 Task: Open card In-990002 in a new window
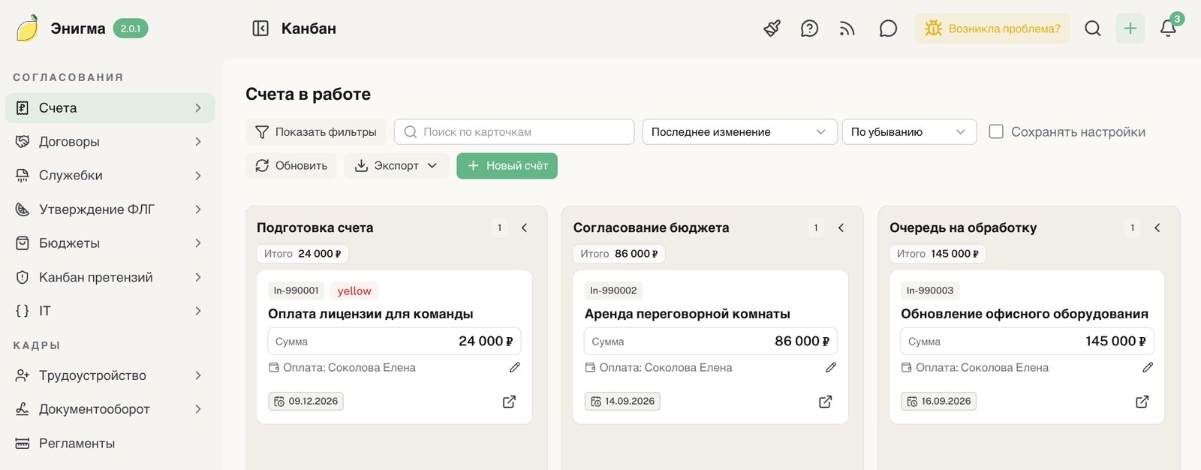pyautogui.click(x=826, y=402)
